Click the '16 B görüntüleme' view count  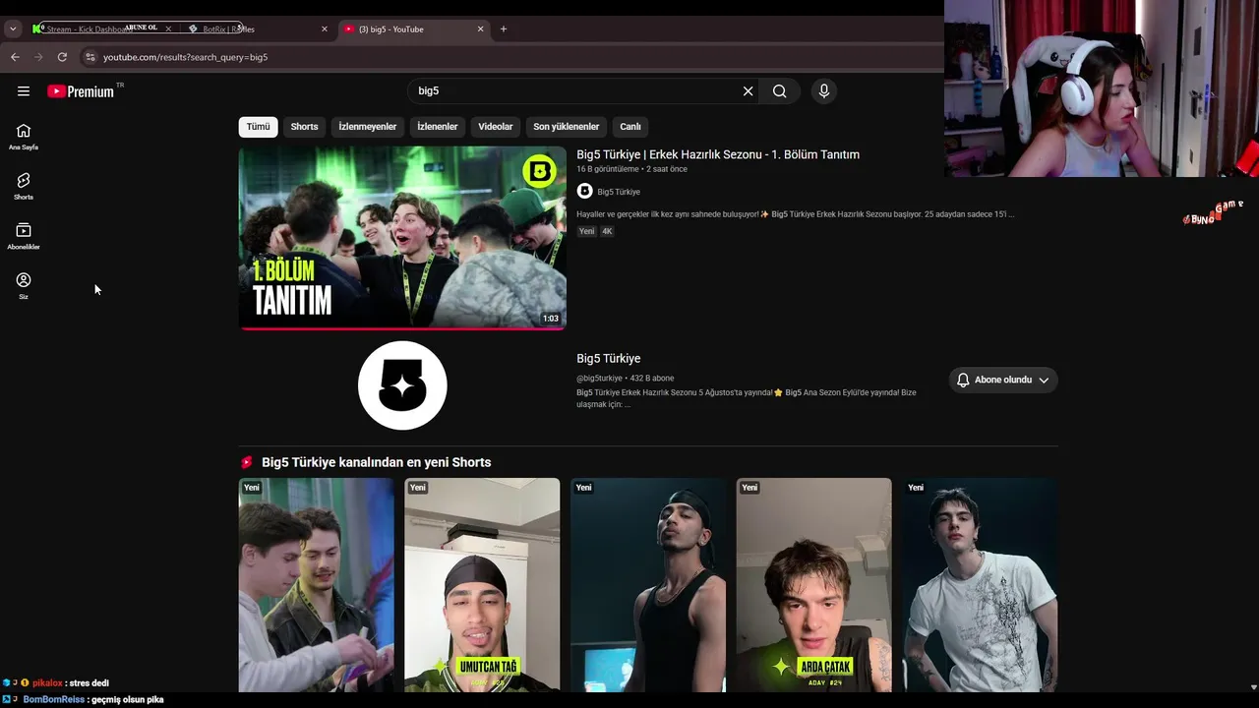[608, 169]
